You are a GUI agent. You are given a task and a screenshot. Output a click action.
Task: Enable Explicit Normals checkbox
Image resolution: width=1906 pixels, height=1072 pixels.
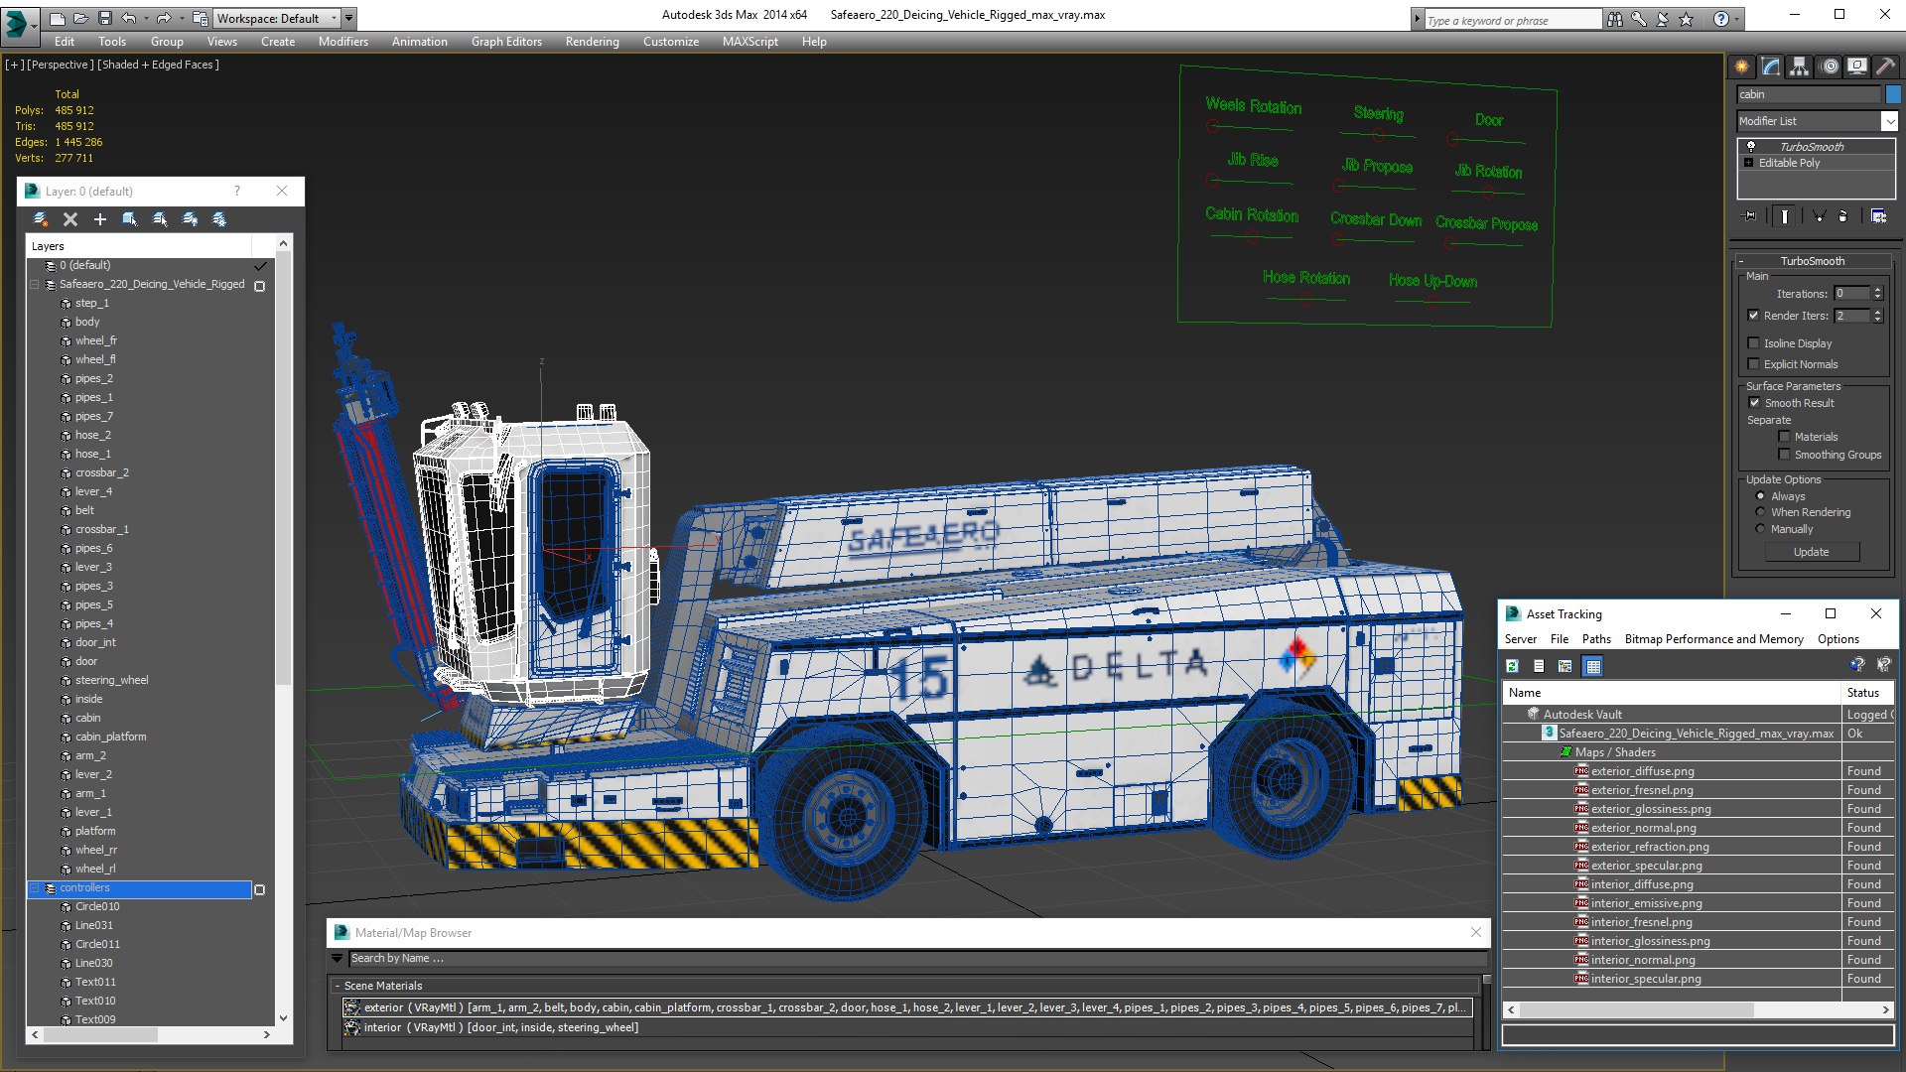click(1753, 363)
